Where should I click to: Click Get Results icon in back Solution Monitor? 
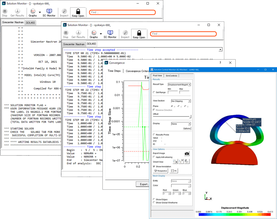click(17, 11)
